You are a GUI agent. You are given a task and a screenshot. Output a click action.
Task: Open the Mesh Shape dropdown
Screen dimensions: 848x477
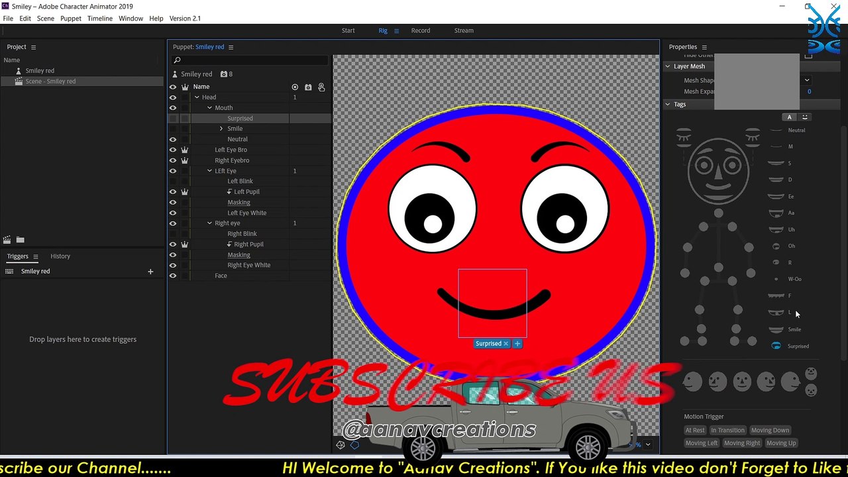807,80
